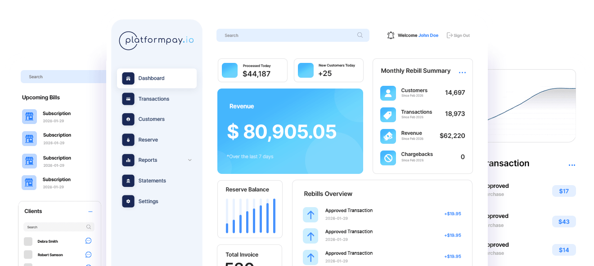Click the tallest Reserve Balance bar

coord(274,216)
